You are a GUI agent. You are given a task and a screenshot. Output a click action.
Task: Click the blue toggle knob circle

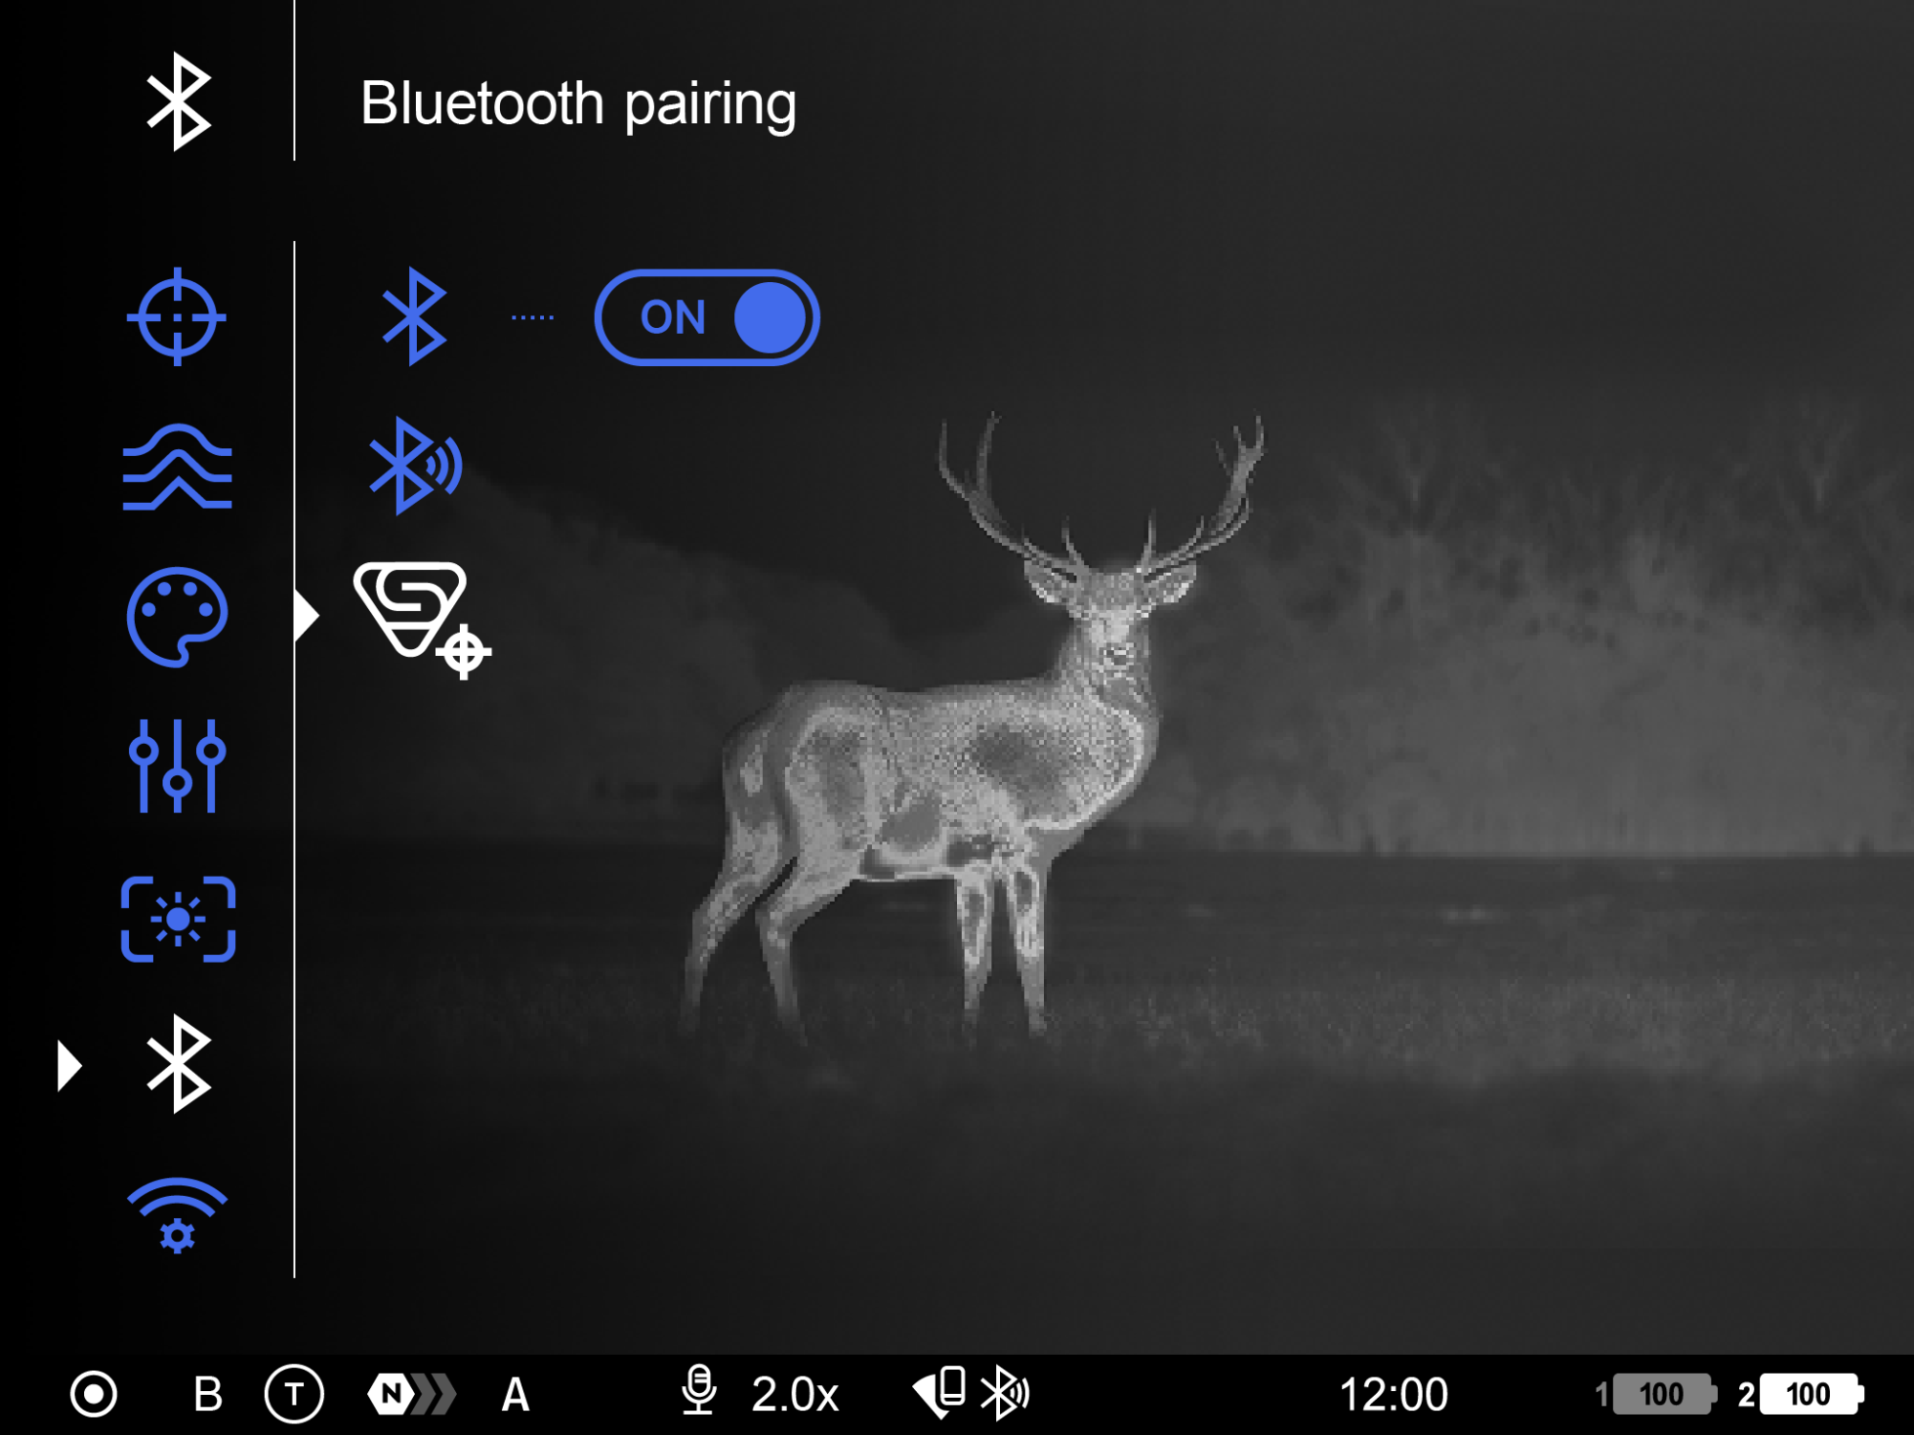click(770, 317)
